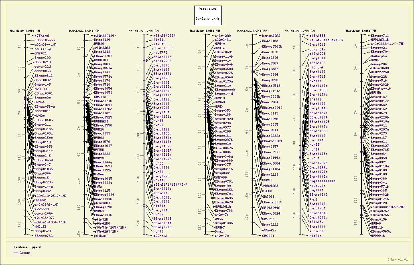Click the CMap v1.01 link
The width and height of the screenshot is (414, 265).
pos(398,259)
